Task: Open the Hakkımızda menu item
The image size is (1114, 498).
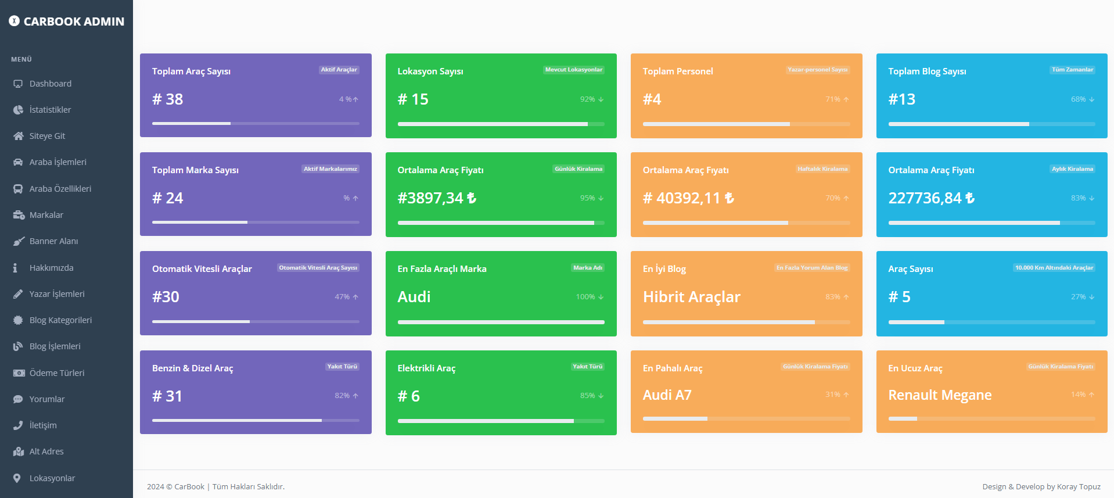Action: (51, 268)
